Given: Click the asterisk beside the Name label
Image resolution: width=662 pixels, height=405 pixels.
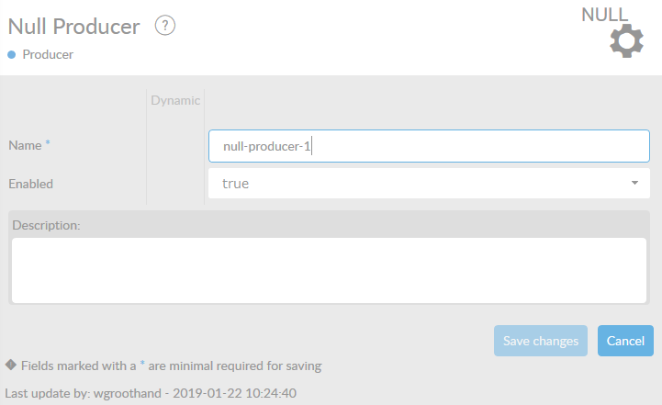Looking at the screenshot, I should pyautogui.click(x=48, y=144).
